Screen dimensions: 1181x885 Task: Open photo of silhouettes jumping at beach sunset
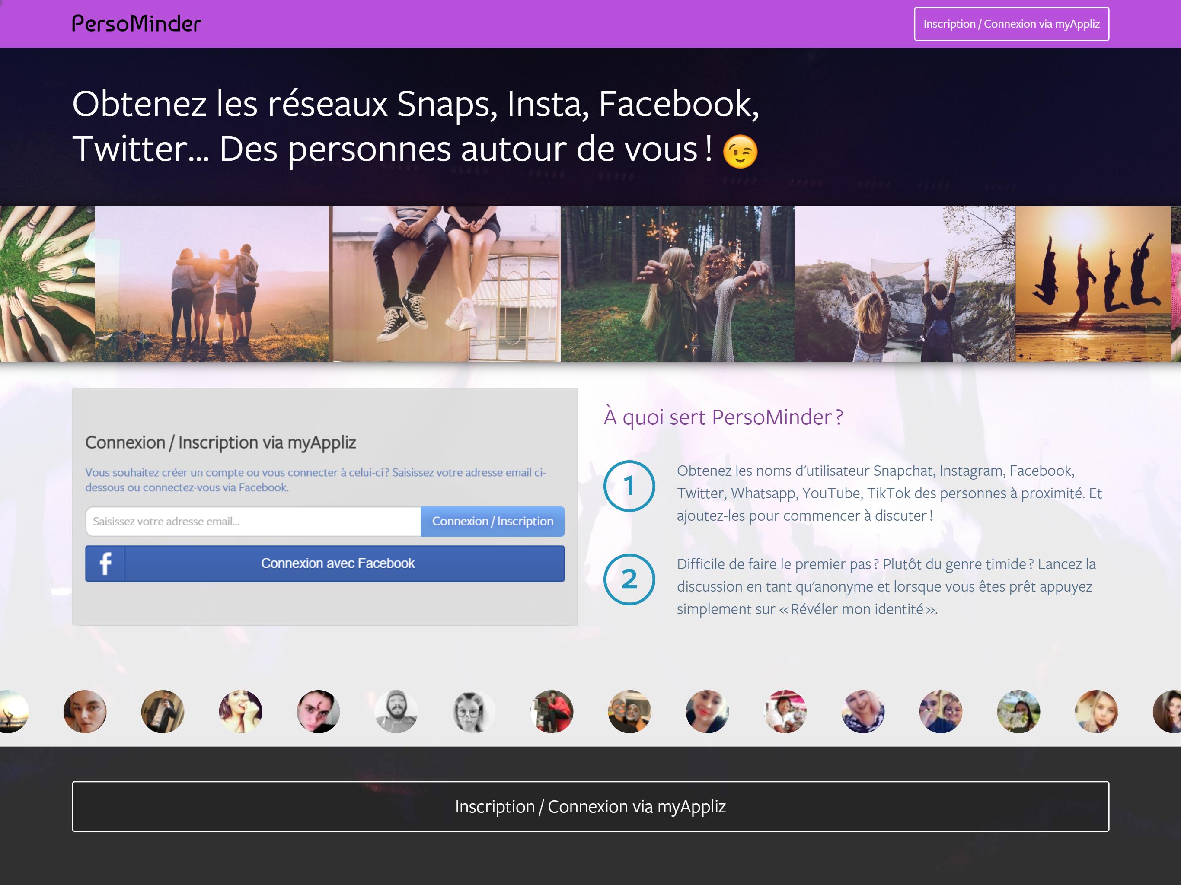[x=1093, y=284]
